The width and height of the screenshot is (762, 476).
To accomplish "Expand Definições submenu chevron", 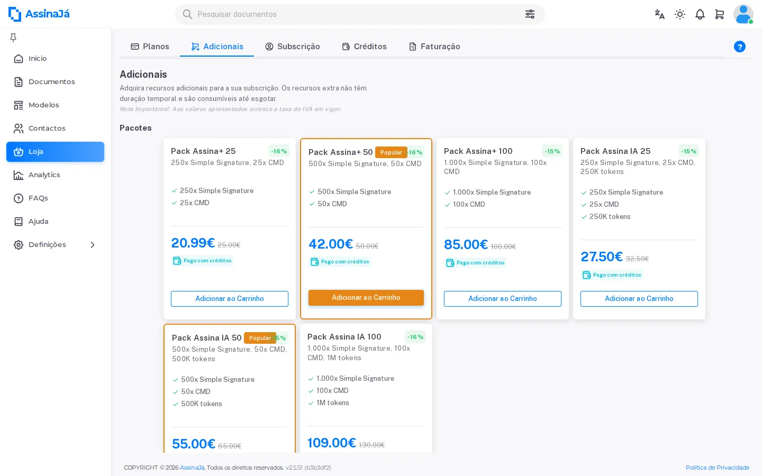I will (93, 245).
